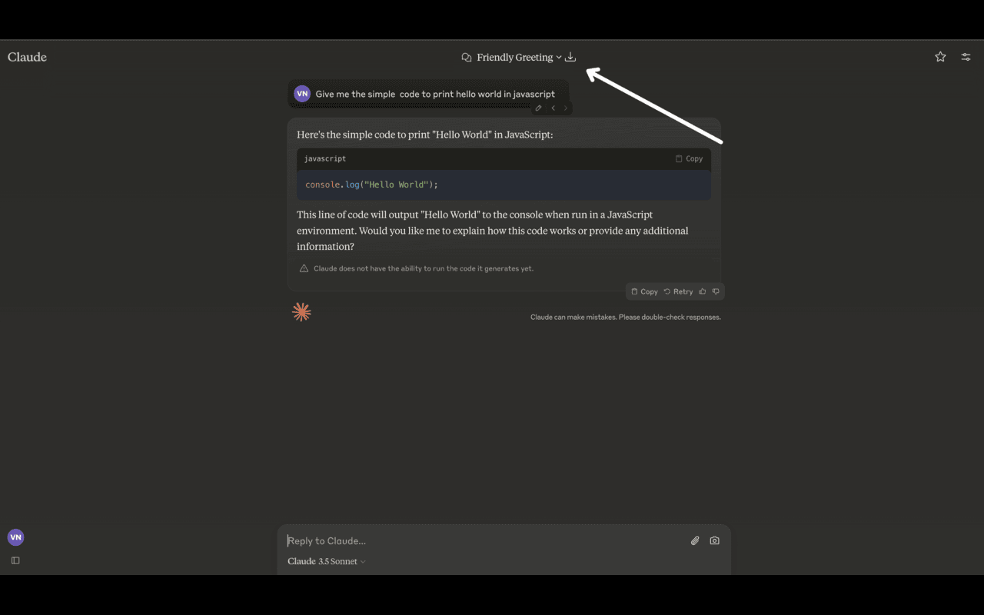Retry the Claude response
Image resolution: width=984 pixels, height=615 pixels.
678,291
